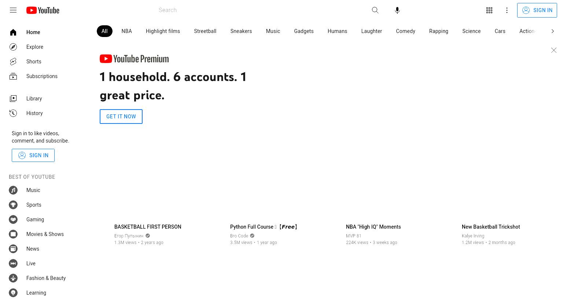The image size is (563, 299).
Task: Select the Streetball chip
Action: [205, 31]
